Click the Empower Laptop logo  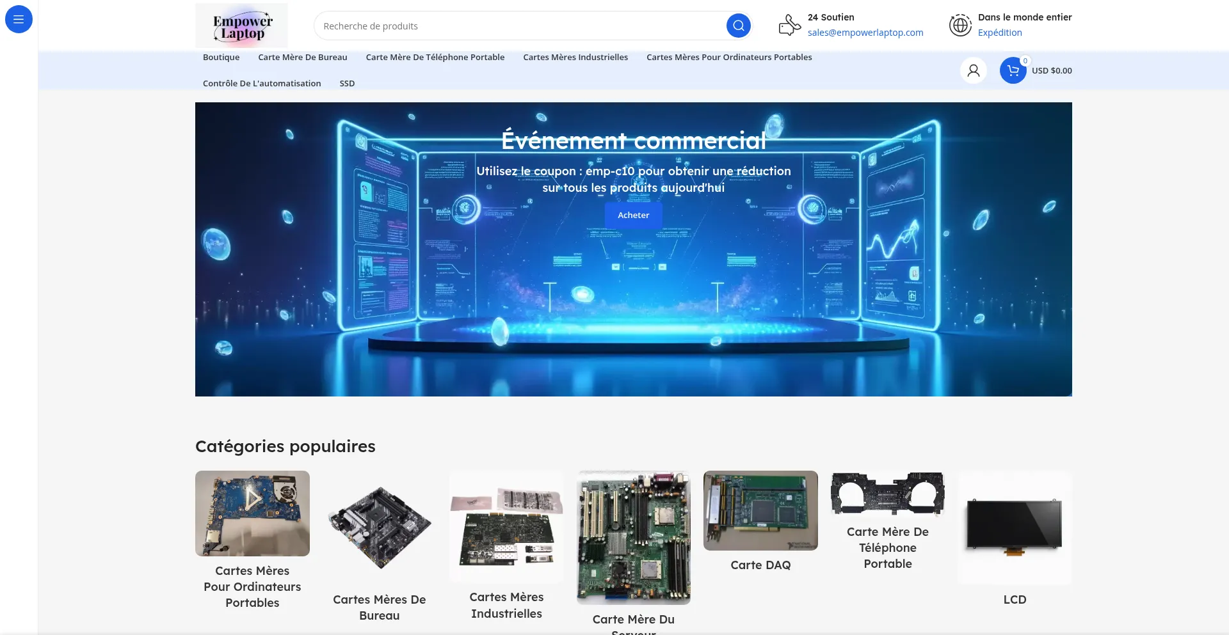241,26
